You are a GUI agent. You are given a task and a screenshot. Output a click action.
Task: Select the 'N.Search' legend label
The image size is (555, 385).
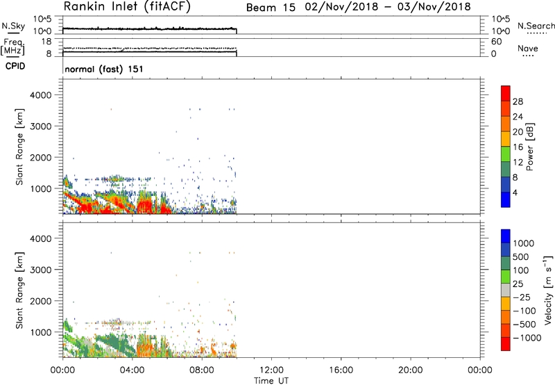click(x=536, y=26)
